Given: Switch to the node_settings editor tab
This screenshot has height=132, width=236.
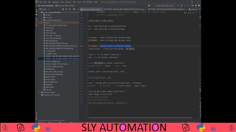Looking at the screenshot, I should pyautogui.click(x=193, y=9).
